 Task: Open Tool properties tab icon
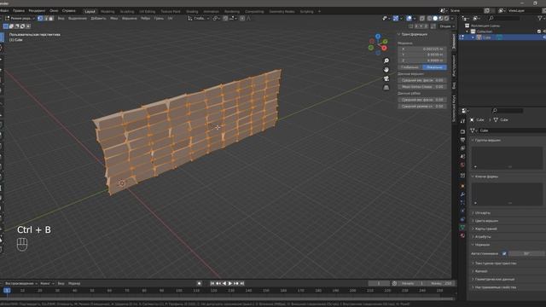pos(462,121)
